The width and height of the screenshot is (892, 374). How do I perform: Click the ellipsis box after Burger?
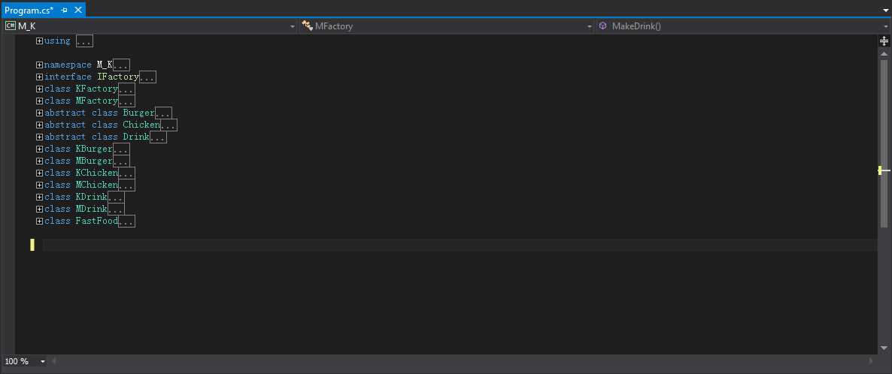click(163, 113)
